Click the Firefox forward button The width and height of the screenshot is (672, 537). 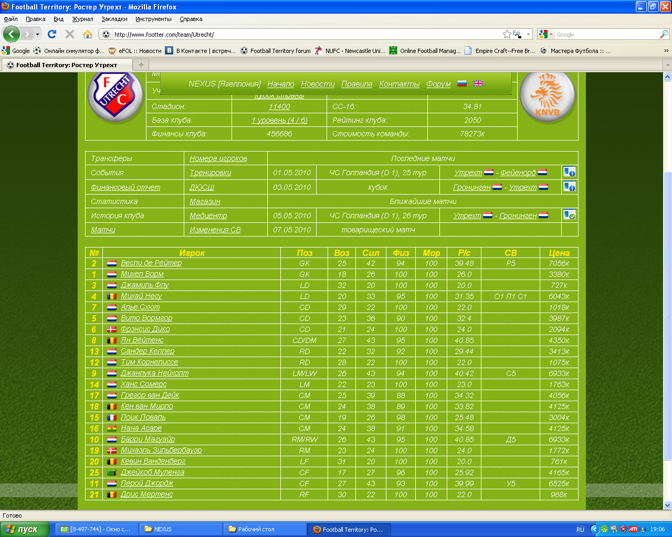[x=27, y=34]
